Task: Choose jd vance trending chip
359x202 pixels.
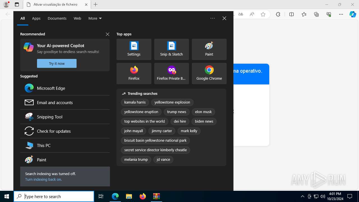Action: (x=163, y=160)
